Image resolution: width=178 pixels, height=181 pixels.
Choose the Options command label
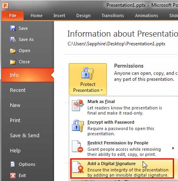27,164
